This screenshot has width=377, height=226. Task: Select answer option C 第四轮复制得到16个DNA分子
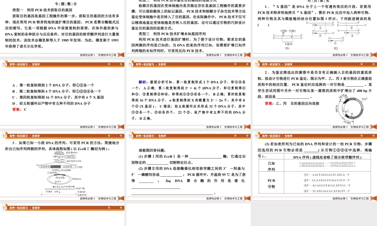(58, 97)
